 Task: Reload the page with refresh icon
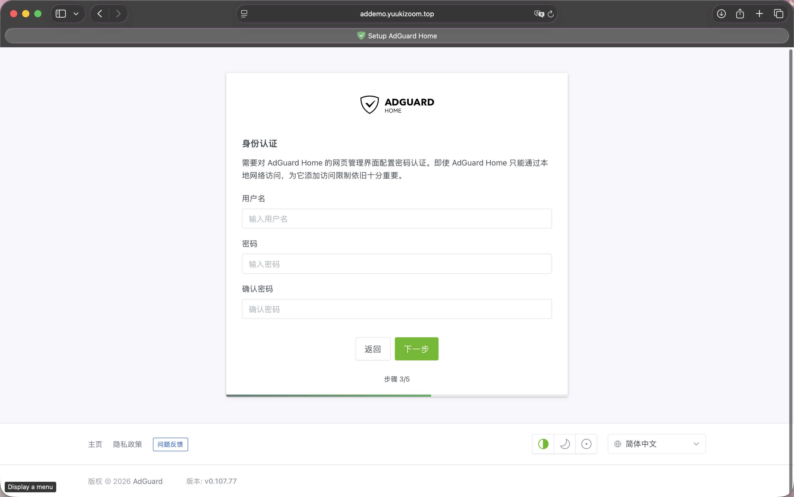pyautogui.click(x=551, y=14)
